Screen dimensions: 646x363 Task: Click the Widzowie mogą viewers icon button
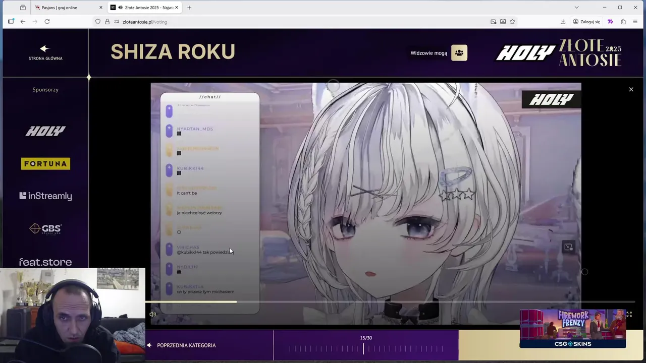click(x=459, y=52)
